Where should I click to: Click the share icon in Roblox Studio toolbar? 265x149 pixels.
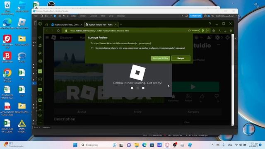point(212,16)
